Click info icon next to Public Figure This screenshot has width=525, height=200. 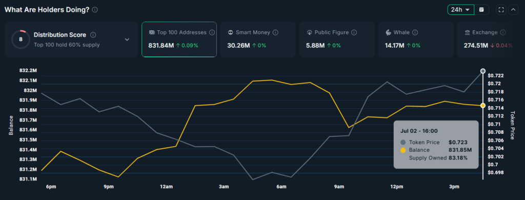tap(354, 32)
